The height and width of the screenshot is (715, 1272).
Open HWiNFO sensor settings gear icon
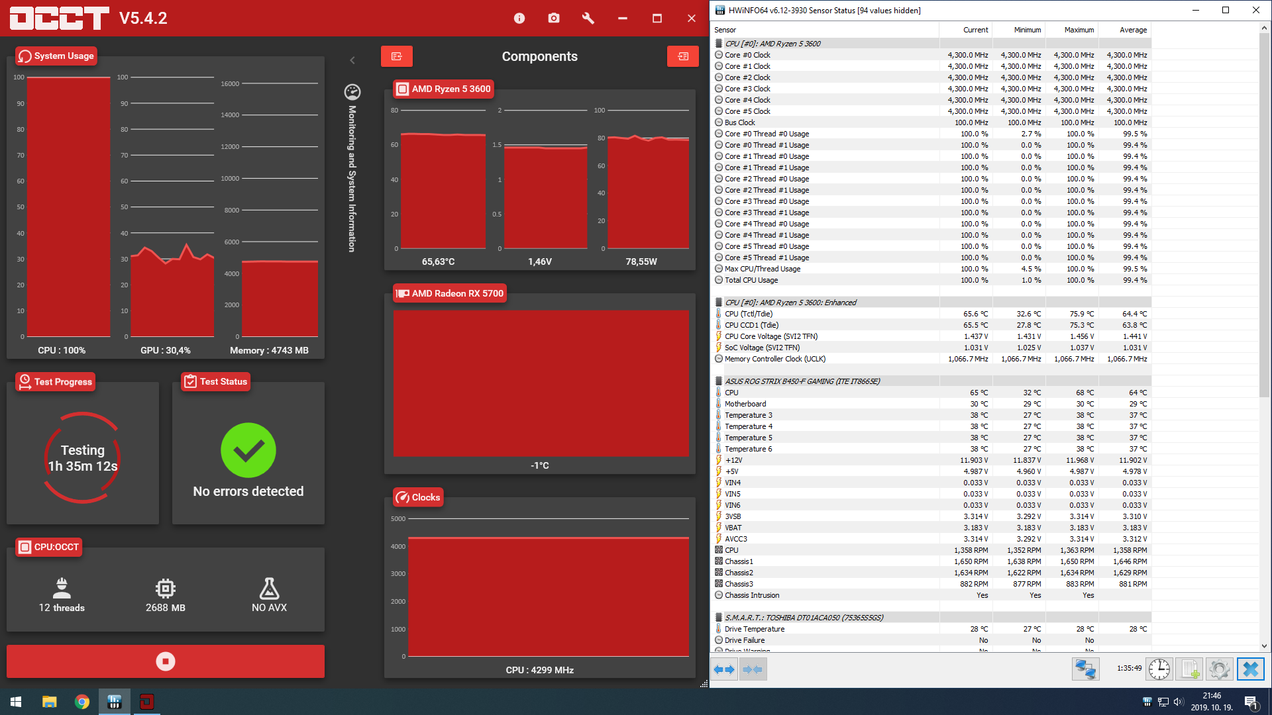coord(1219,670)
